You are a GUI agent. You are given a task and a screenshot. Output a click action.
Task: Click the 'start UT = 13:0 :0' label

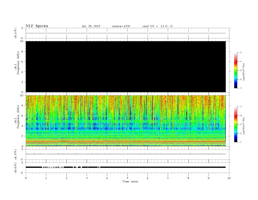click(157, 26)
